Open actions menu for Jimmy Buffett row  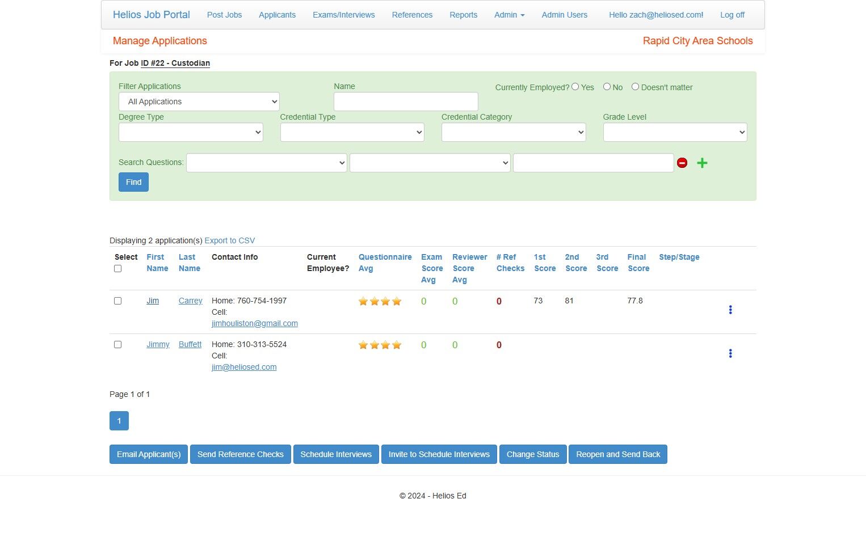click(730, 353)
